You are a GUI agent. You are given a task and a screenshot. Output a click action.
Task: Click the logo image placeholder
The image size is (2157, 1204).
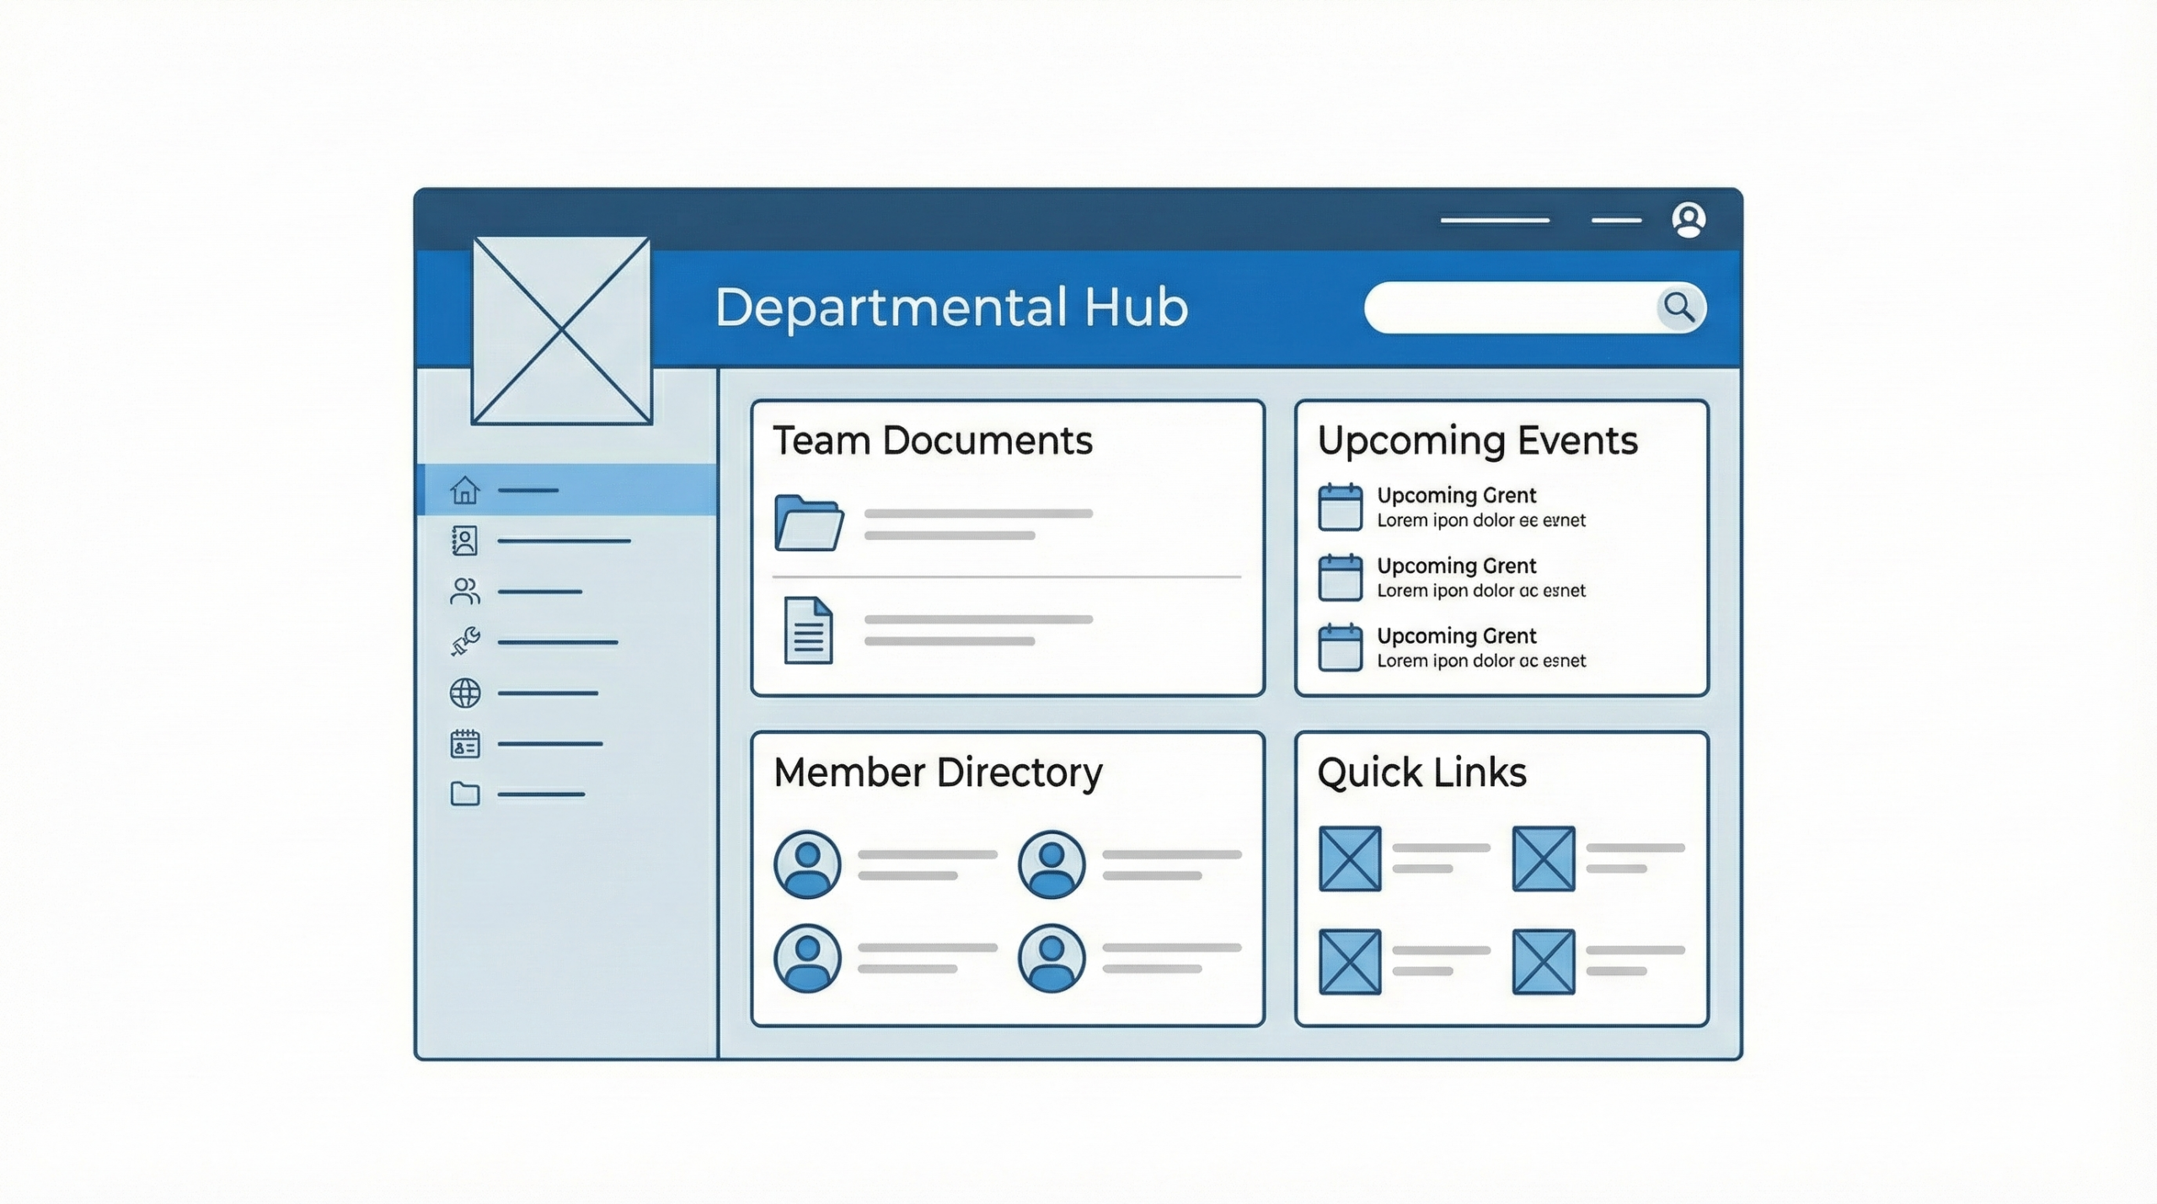pyautogui.click(x=561, y=330)
